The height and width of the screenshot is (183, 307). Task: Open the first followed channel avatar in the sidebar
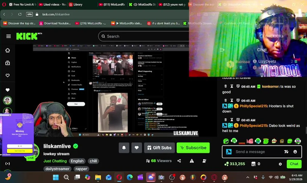click(x=7, y=100)
